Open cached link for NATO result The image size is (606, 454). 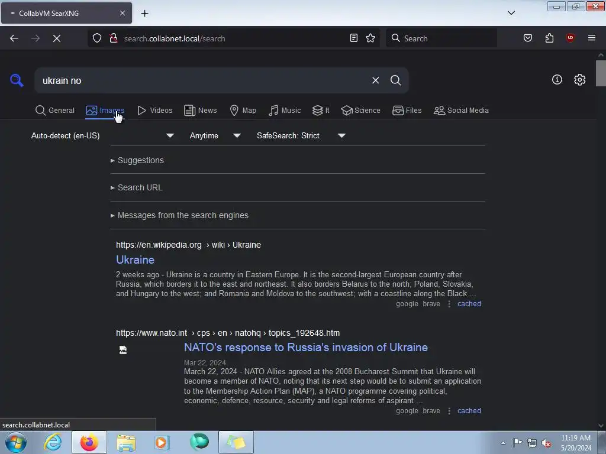coord(469,411)
